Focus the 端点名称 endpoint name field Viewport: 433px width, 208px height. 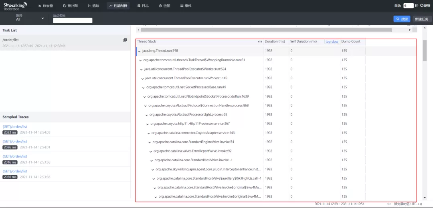(x=73, y=20)
